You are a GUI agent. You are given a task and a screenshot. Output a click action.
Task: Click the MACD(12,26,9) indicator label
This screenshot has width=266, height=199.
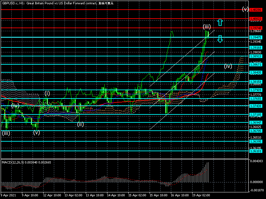[x=13, y=163]
